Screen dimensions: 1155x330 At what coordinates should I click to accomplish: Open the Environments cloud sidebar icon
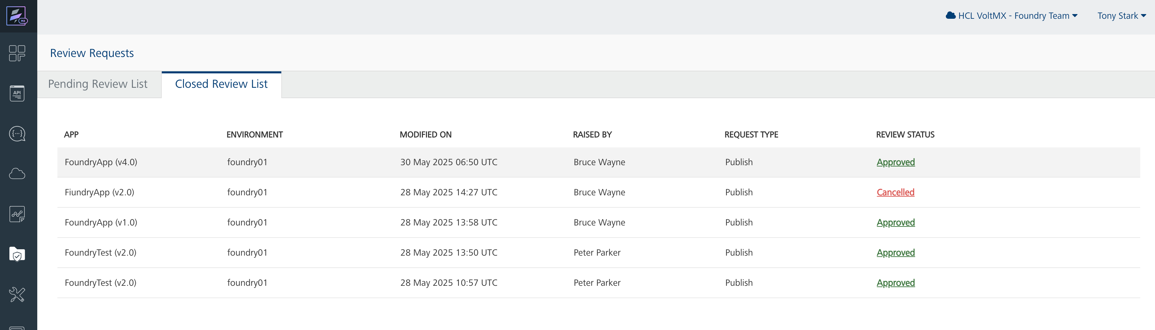click(x=17, y=174)
